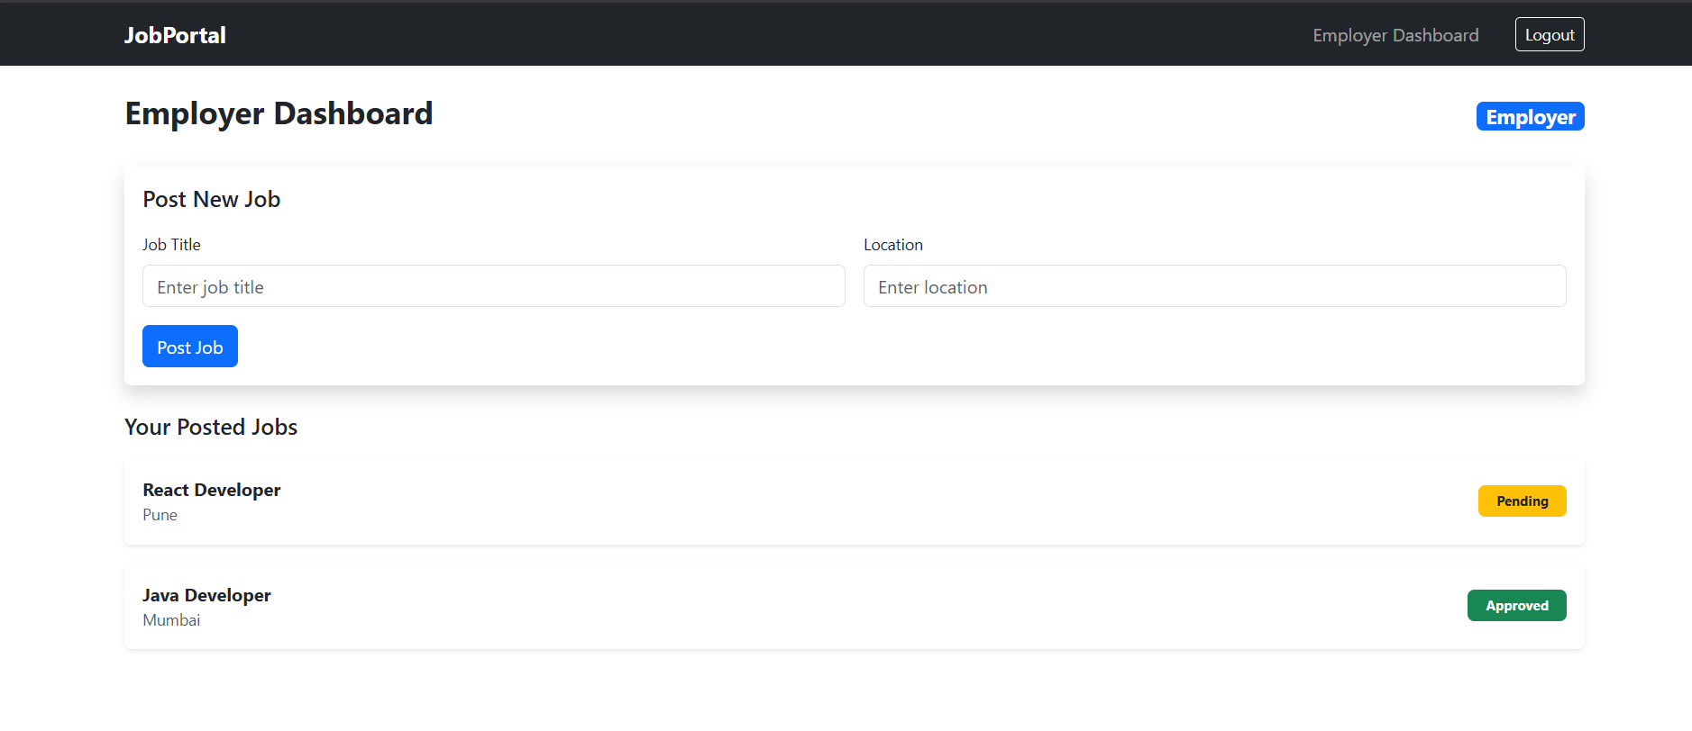Click the Job Title field label
This screenshot has height=731, width=1692.
[171, 245]
